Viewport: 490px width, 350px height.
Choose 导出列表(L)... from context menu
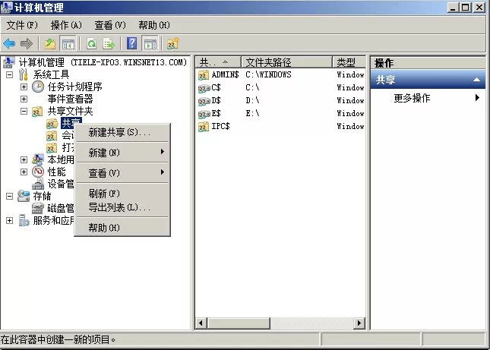pos(119,207)
